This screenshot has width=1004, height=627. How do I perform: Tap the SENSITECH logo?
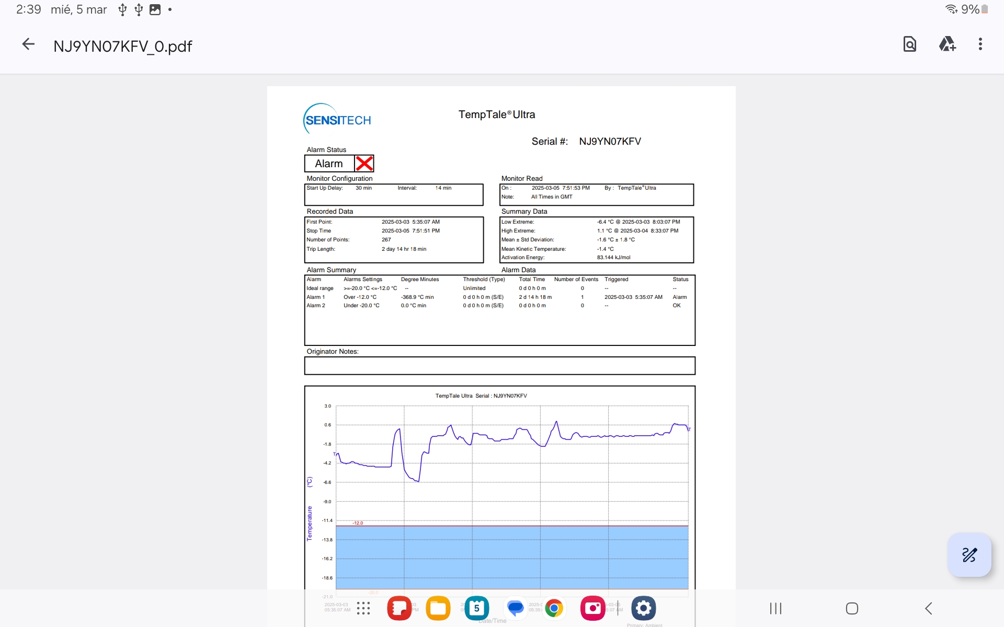[337, 119]
